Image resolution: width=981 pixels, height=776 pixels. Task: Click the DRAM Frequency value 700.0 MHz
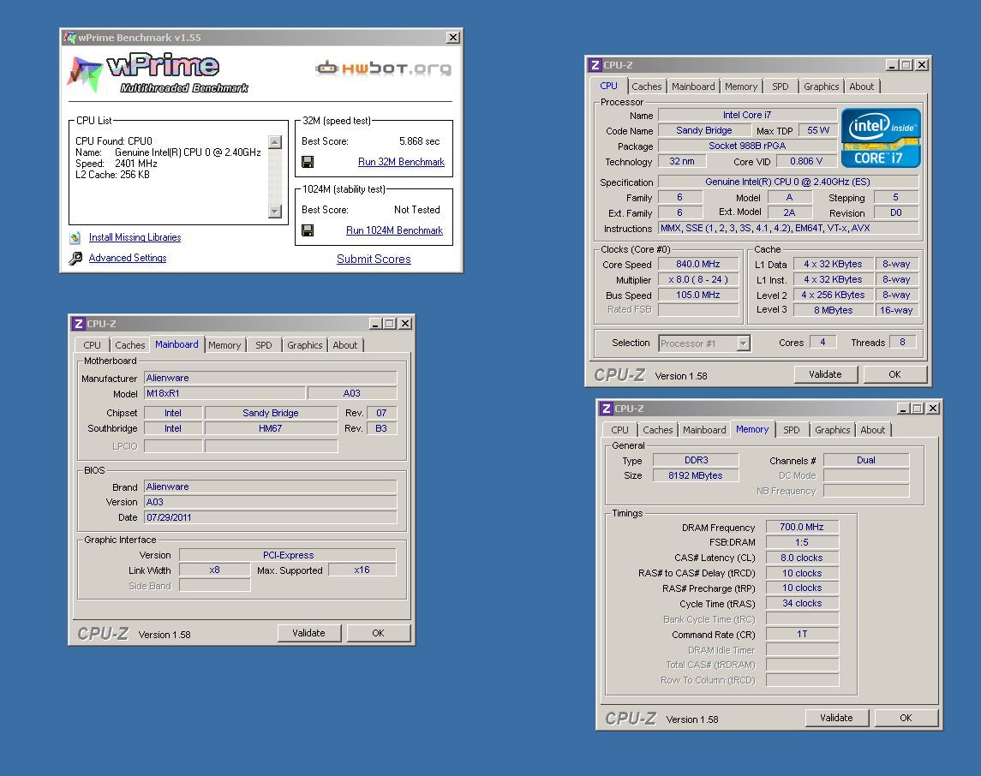[x=801, y=527]
